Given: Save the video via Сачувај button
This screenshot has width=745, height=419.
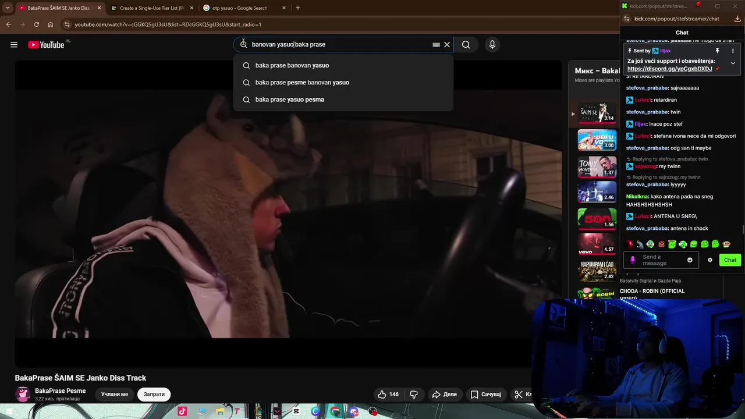Looking at the screenshot, I should click(486, 395).
